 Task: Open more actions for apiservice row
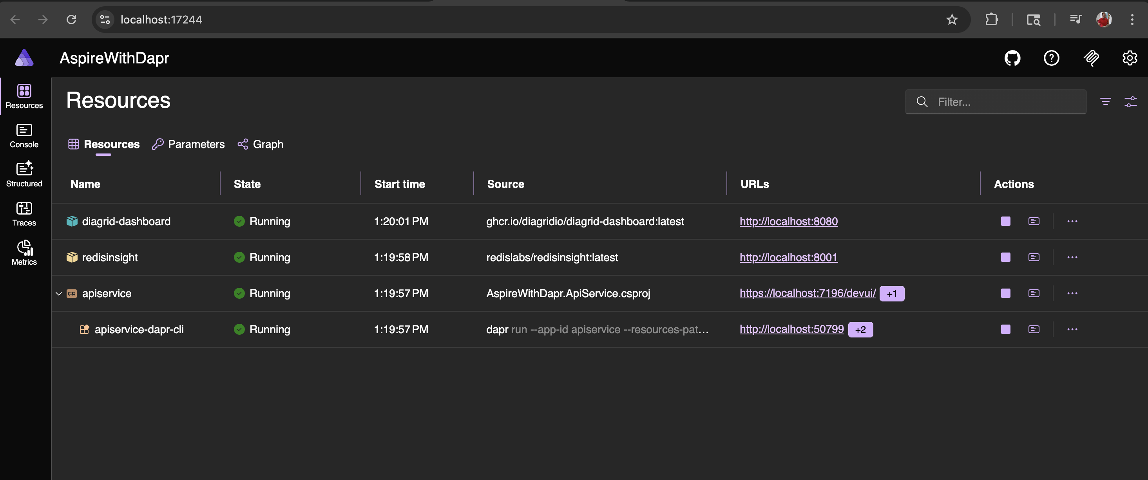(1072, 293)
